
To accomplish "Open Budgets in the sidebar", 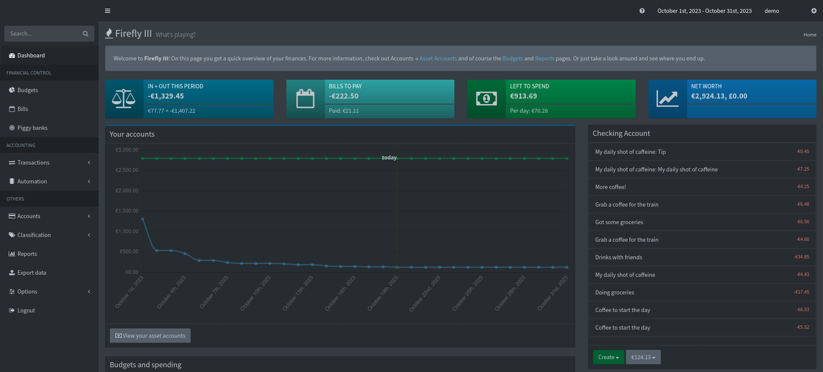I will (x=49, y=90).
